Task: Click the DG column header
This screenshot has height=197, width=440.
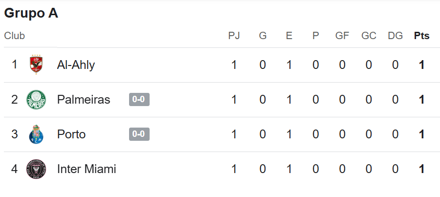Action: (x=395, y=36)
